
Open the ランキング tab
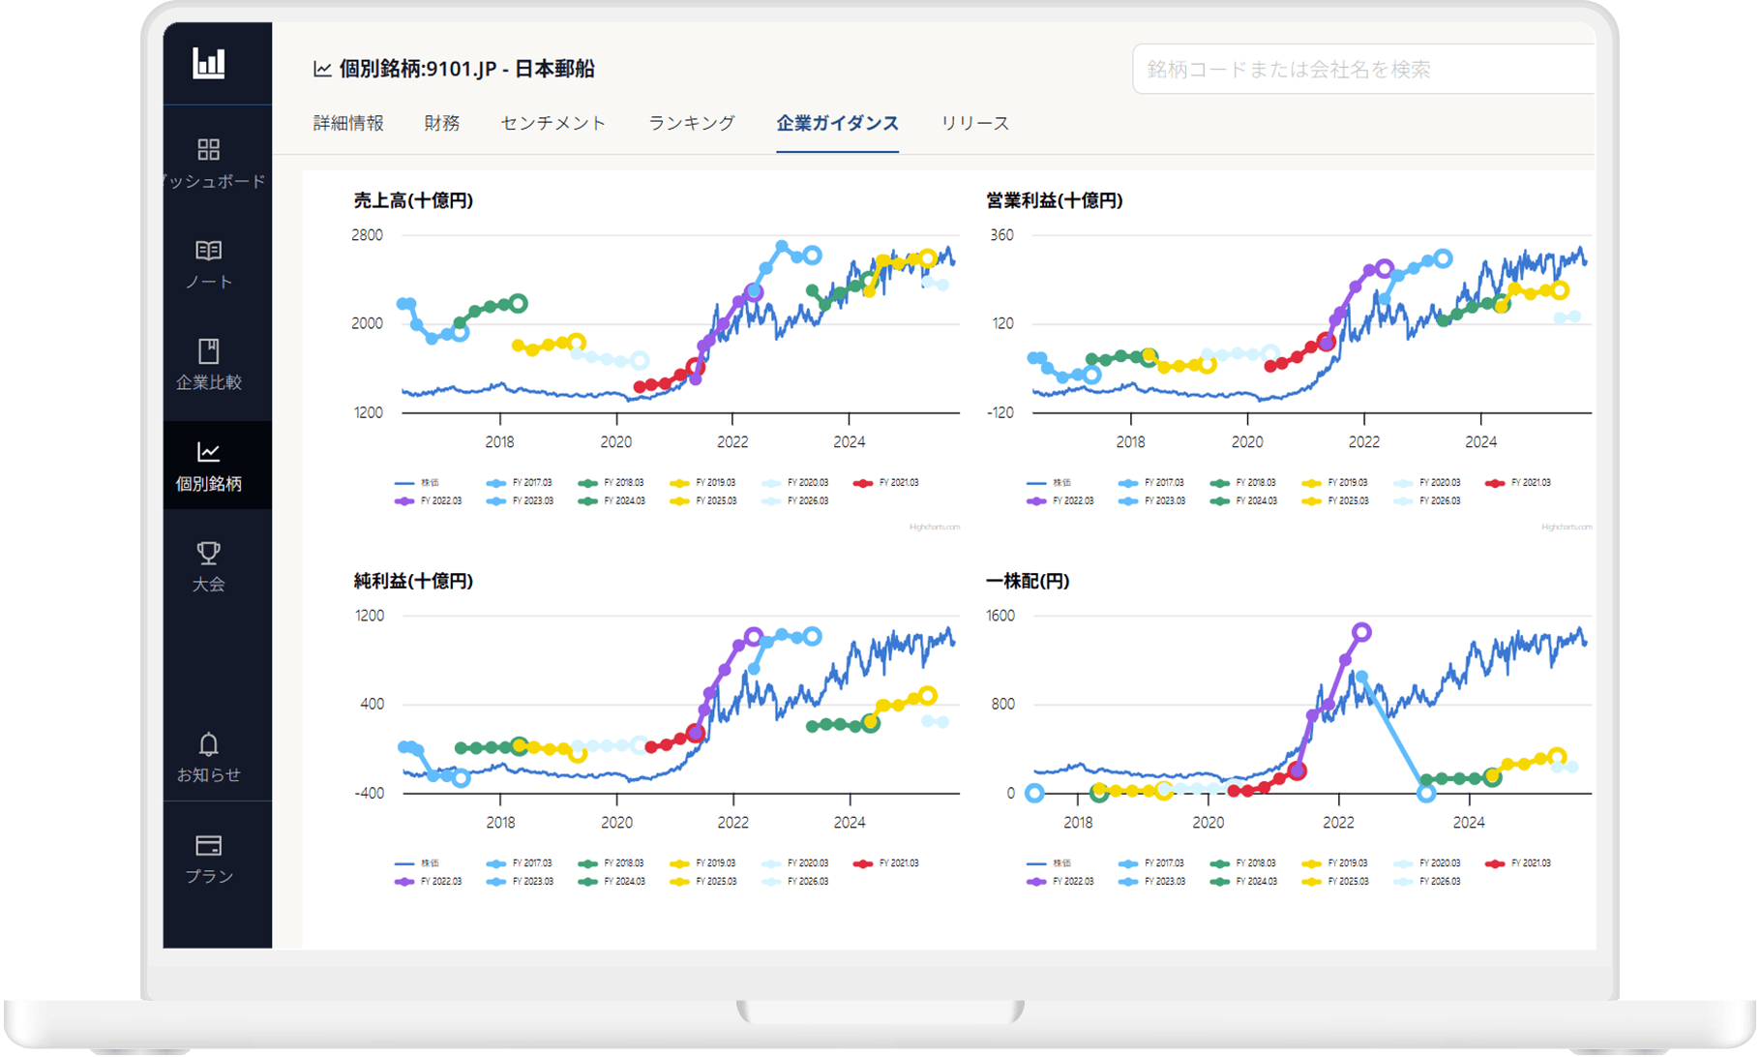pos(691,123)
